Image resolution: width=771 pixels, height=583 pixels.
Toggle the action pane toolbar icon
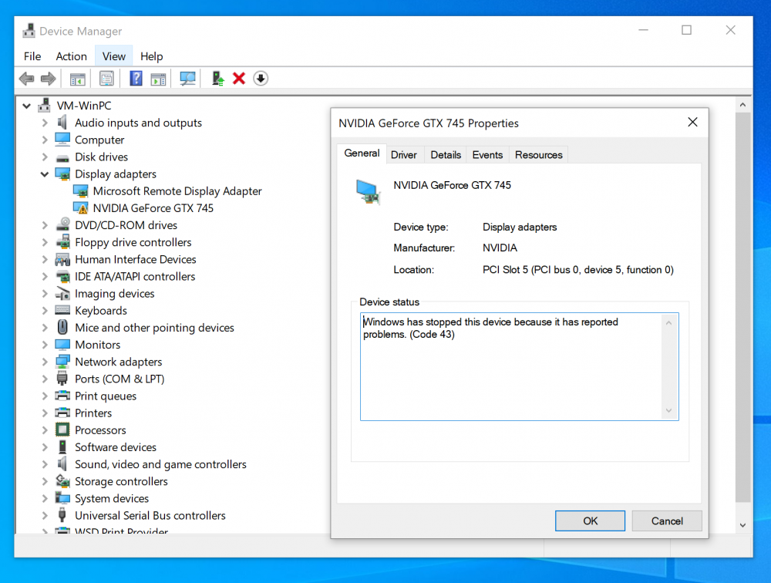point(158,79)
